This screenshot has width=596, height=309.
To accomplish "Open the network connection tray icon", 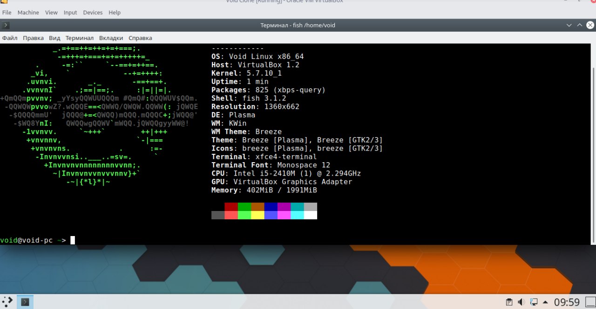I will tap(534, 302).
